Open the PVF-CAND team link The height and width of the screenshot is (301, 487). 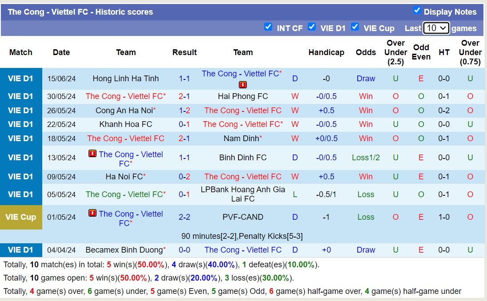coord(243,217)
